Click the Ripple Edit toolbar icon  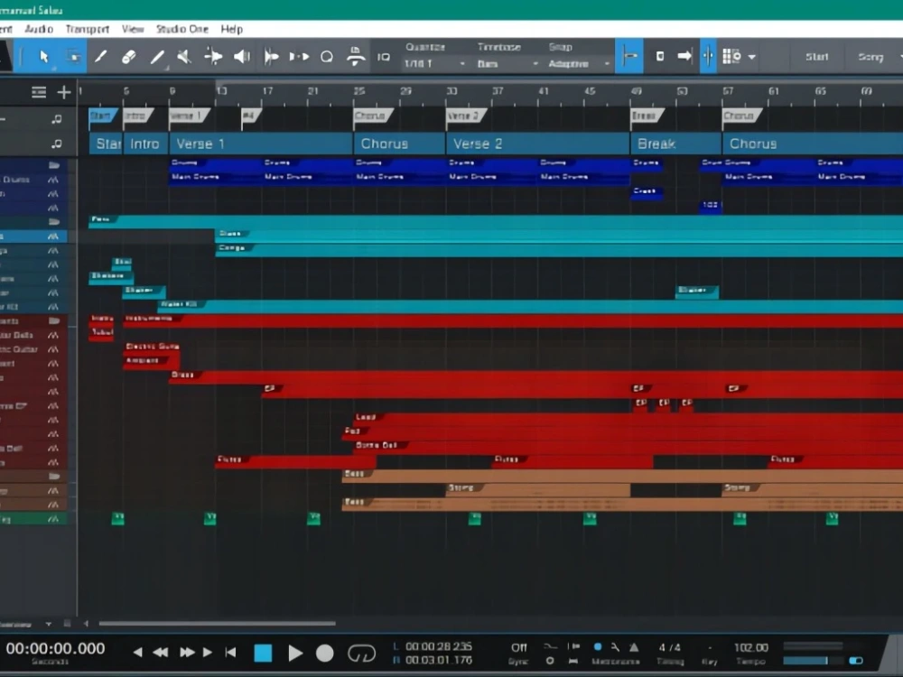(356, 56)
